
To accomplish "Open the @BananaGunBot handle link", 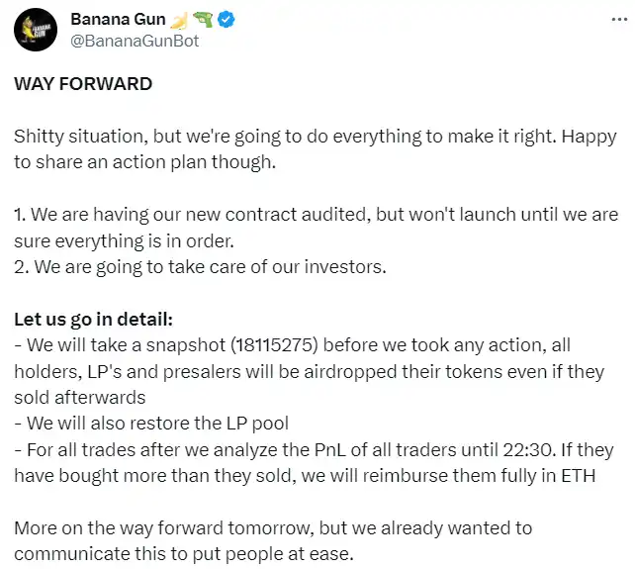I will 135,41.
